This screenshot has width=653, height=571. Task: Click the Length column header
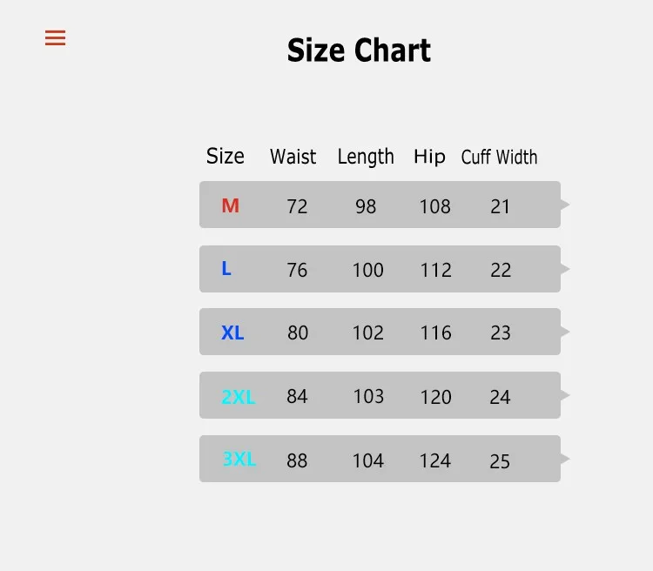pyautogui.click(x=366, y=157)
